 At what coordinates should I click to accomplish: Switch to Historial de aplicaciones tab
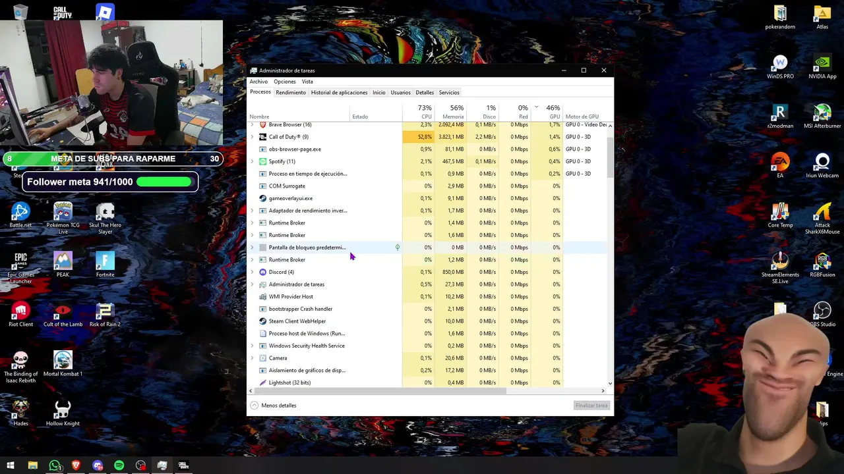[x=339, y=92]
